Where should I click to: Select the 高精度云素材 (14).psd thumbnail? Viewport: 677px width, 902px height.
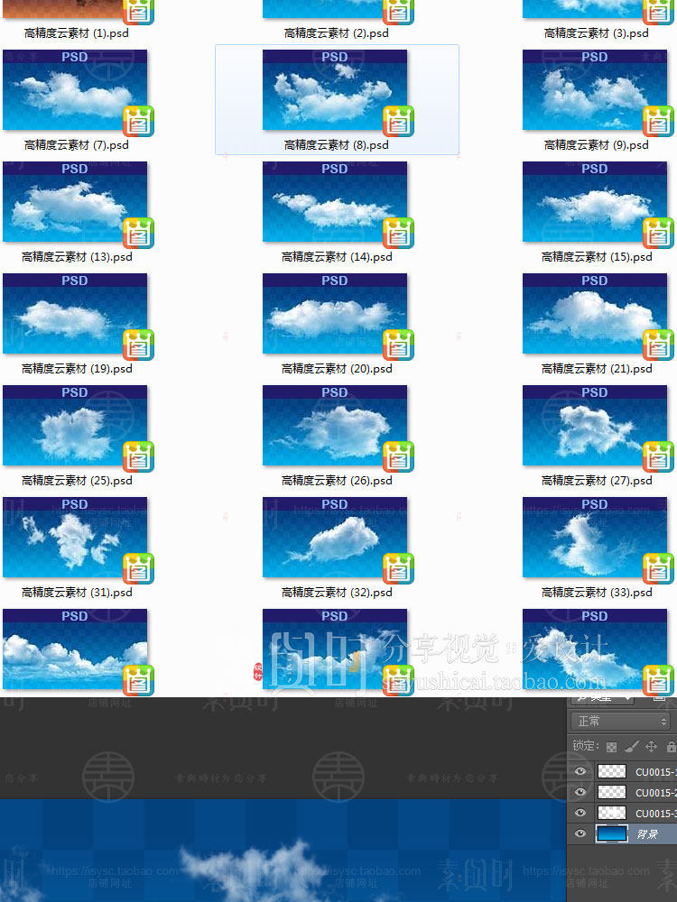[335, 201]
